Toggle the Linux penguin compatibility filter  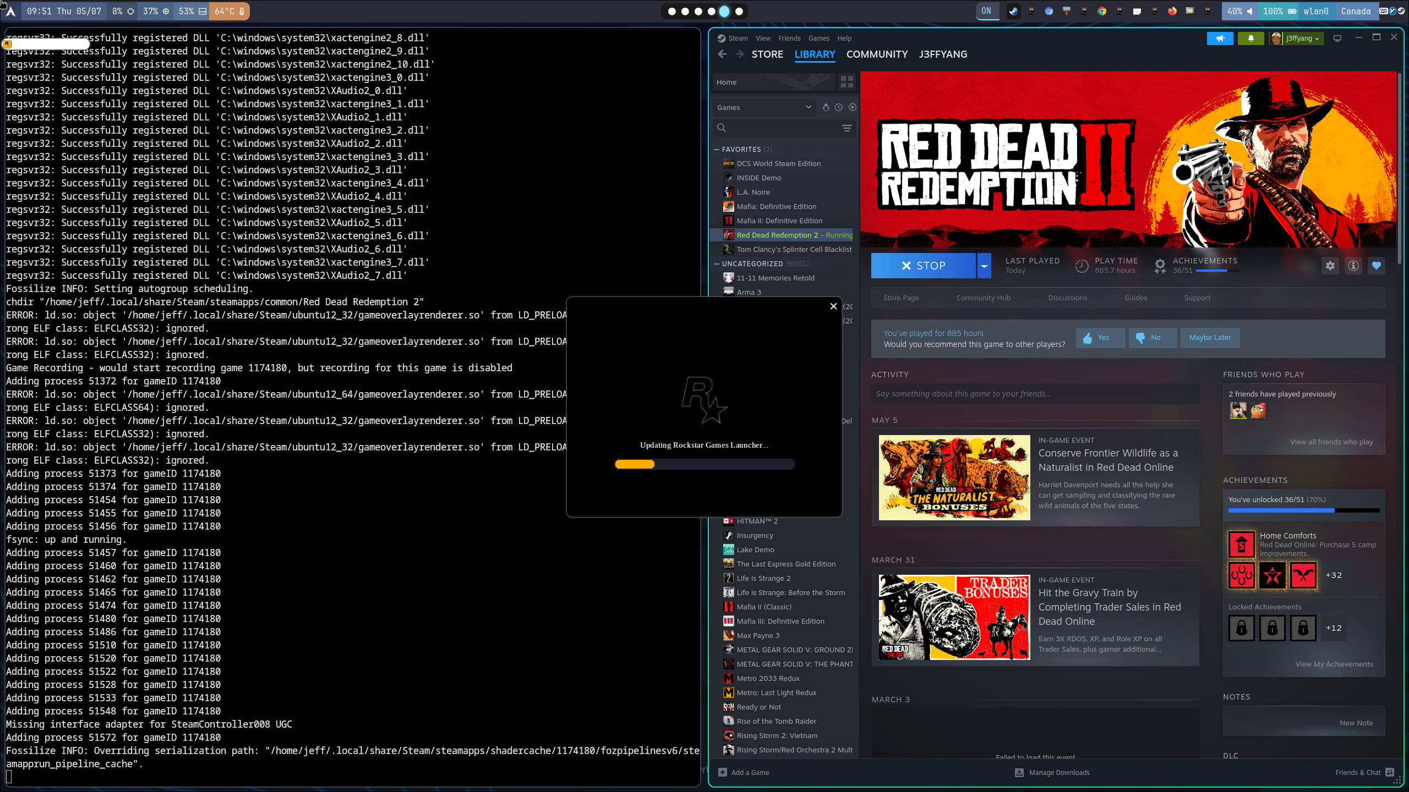826,107
